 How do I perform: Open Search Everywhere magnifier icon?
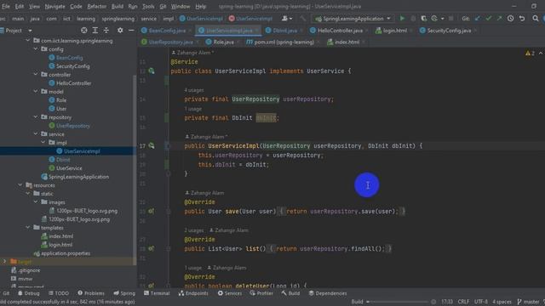[x=536, y=19]
